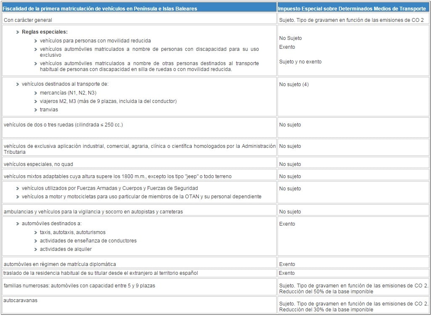This screenshot has height=316, width=431.
Task: Click 'Exento' beside matrícula diplomática
Action: tap(287, 264)
